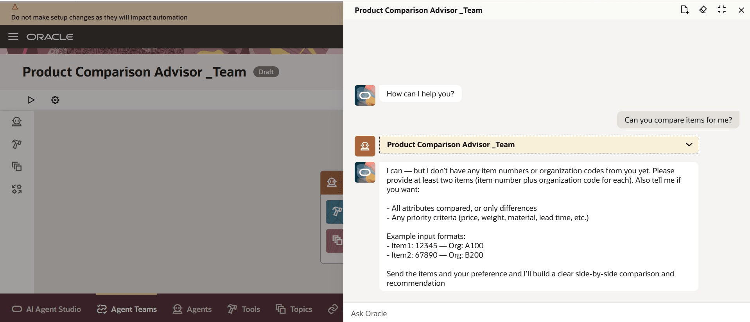Click the 'Item2: 67890 — Org: B200' line
Image resolution: width=750 pixels, height=322 pixels.
(435, 255)
